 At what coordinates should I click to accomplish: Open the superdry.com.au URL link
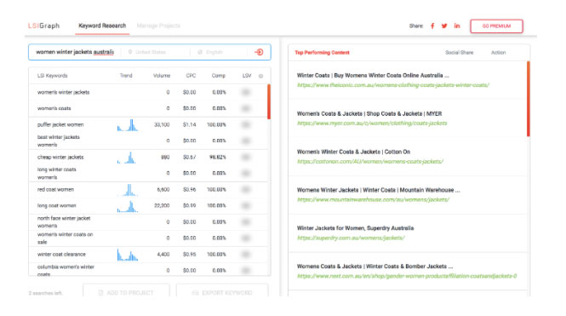click(x=351, y=238)
